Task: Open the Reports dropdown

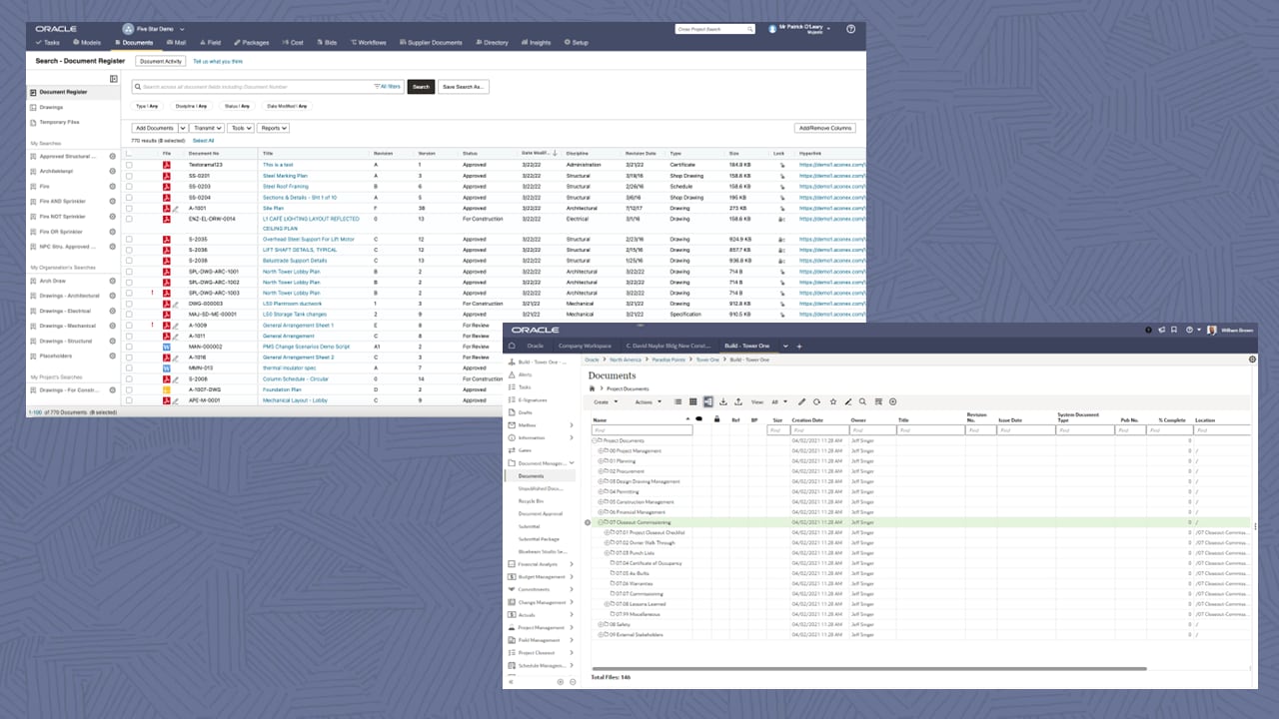Action: click(273, 128)
